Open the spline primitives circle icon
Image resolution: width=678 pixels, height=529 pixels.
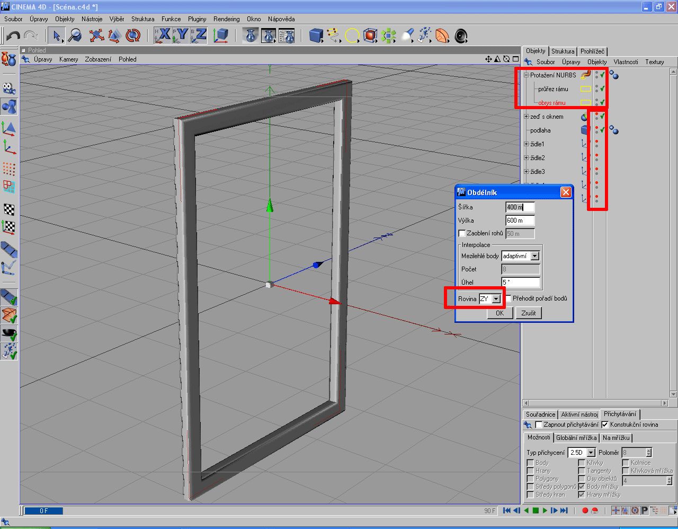[x=352, y=36]
